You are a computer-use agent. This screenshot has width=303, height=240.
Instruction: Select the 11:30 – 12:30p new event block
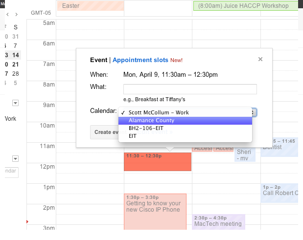158,162
